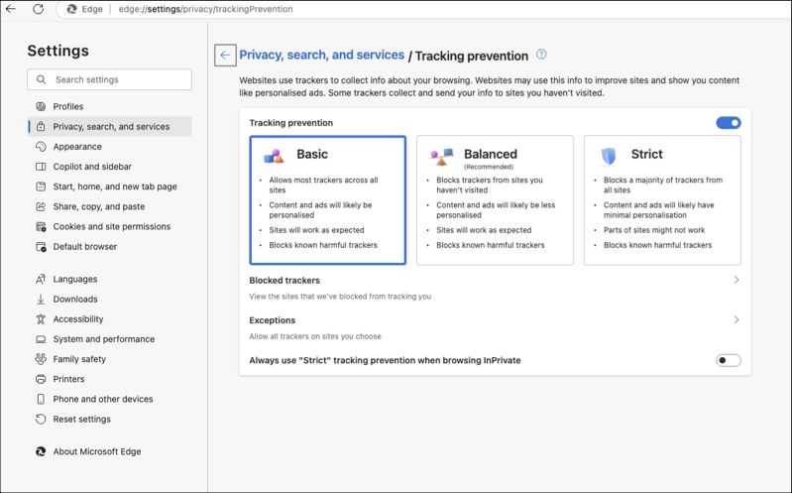
Task: Click 'Blocks trackers from sites you haven't visited'
Action: [490, 185]
